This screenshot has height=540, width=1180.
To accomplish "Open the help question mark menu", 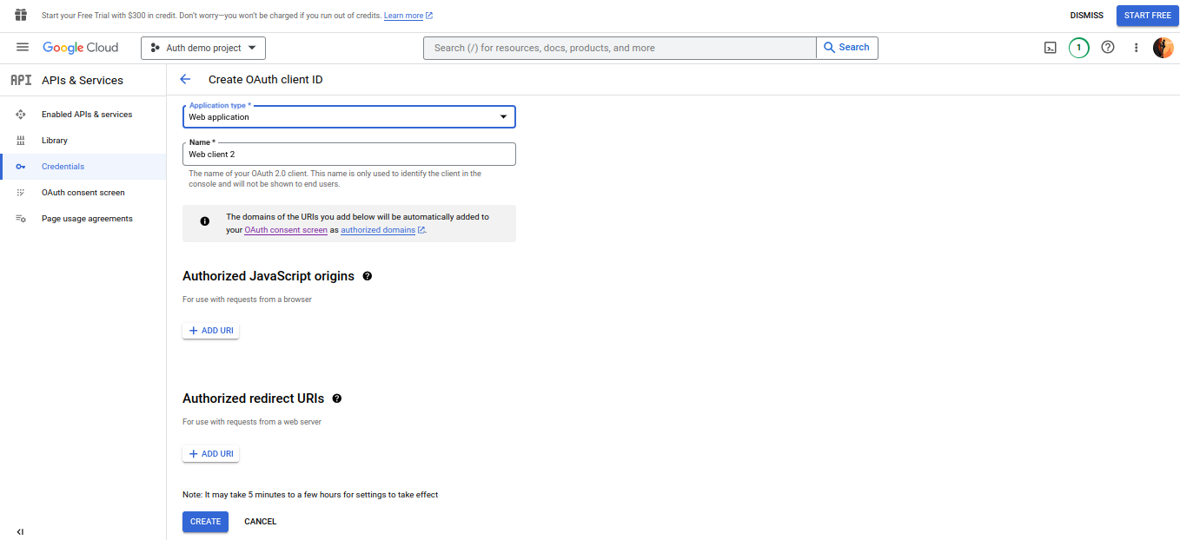I will pyautogui.click(x=1108, y=48).
